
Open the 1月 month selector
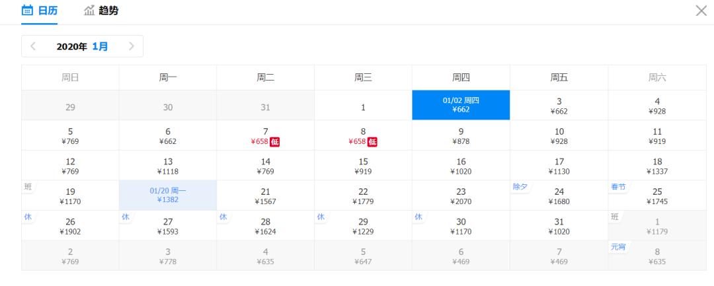[100, 46]
